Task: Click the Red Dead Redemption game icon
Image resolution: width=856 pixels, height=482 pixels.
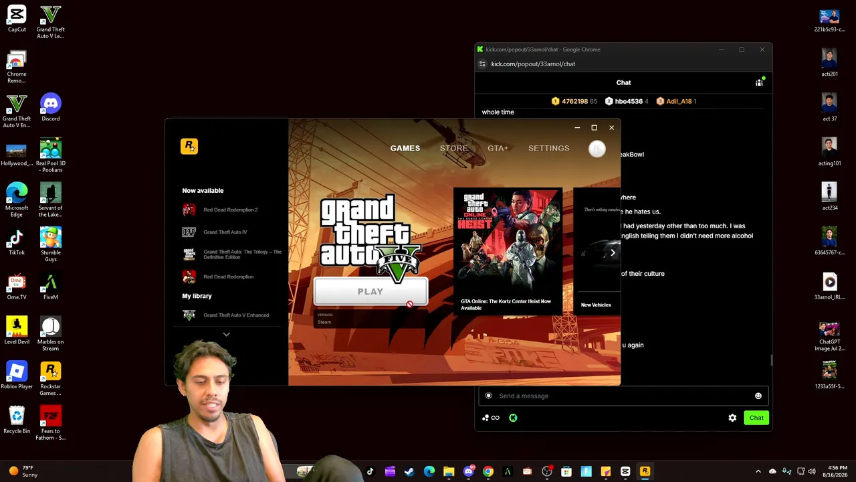Action: tap(189, 276)
